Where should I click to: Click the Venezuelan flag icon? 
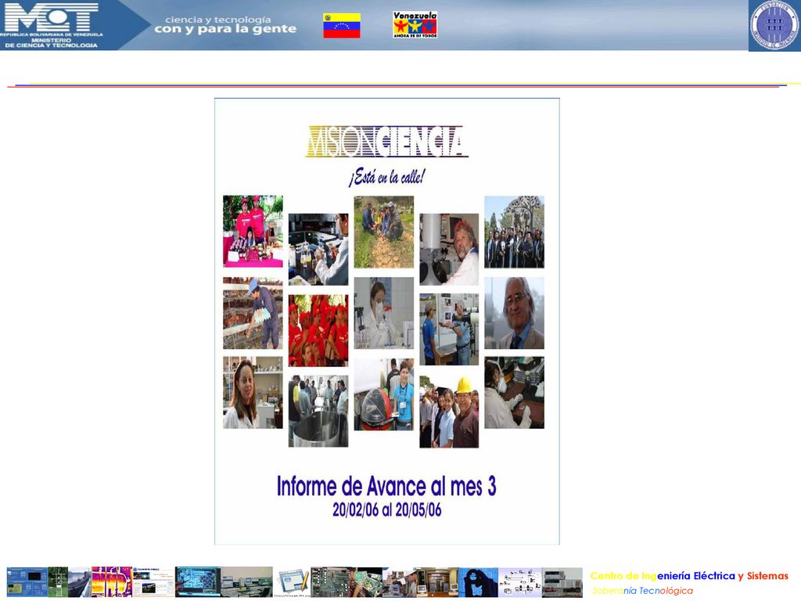[341, 26]
